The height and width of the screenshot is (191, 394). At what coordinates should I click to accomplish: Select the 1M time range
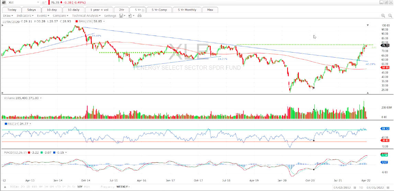pos(42,187)
